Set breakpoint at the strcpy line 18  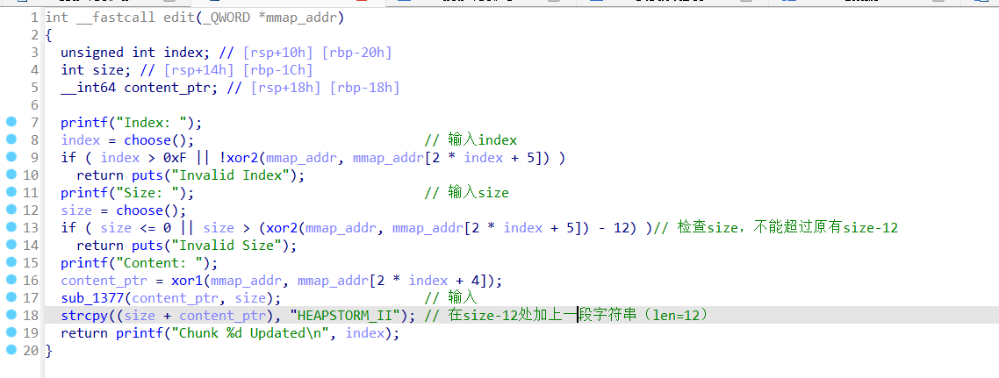[11, 316]
